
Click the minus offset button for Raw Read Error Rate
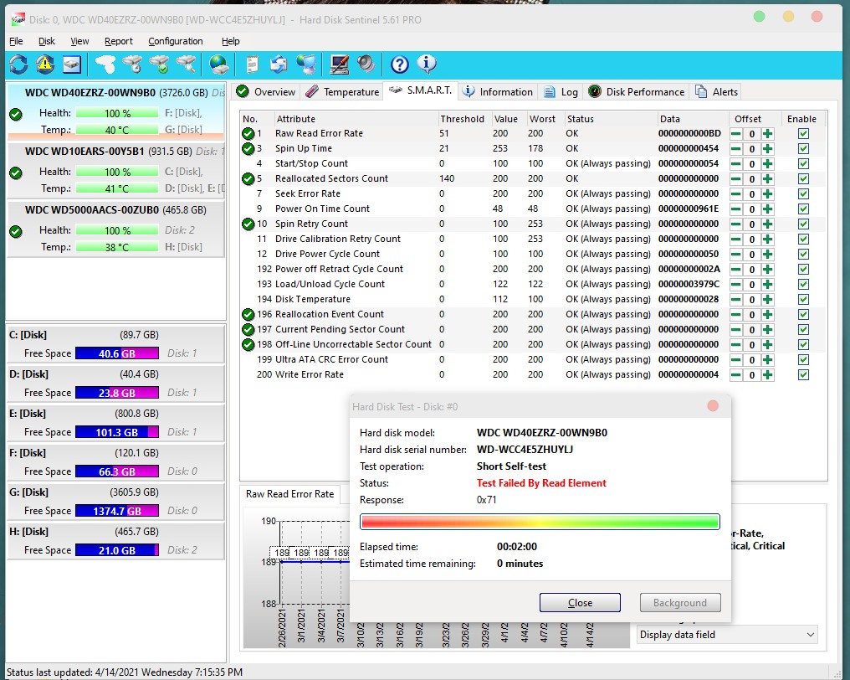[x=736, y=133]
